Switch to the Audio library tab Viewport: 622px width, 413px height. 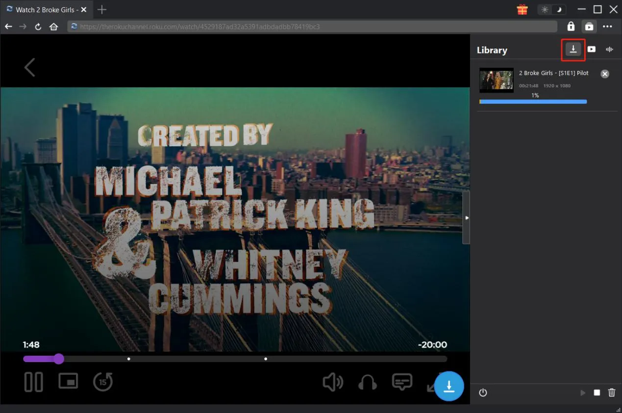point(610,49)
